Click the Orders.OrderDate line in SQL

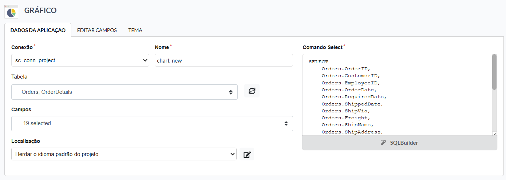point(349,90)
